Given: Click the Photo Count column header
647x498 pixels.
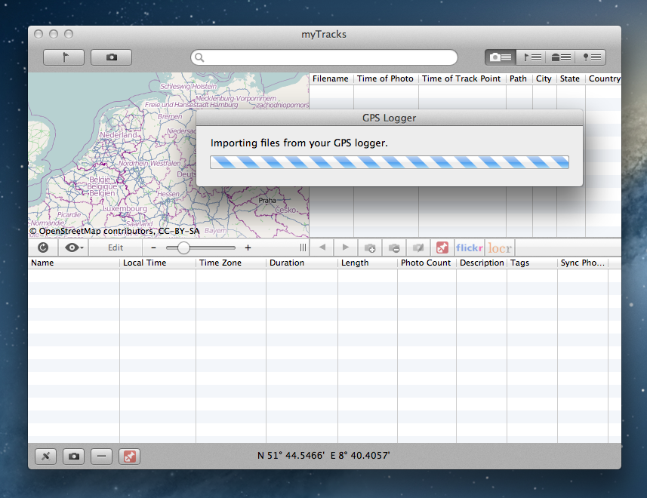Looking at the screenshot, I should coord(427,263).
